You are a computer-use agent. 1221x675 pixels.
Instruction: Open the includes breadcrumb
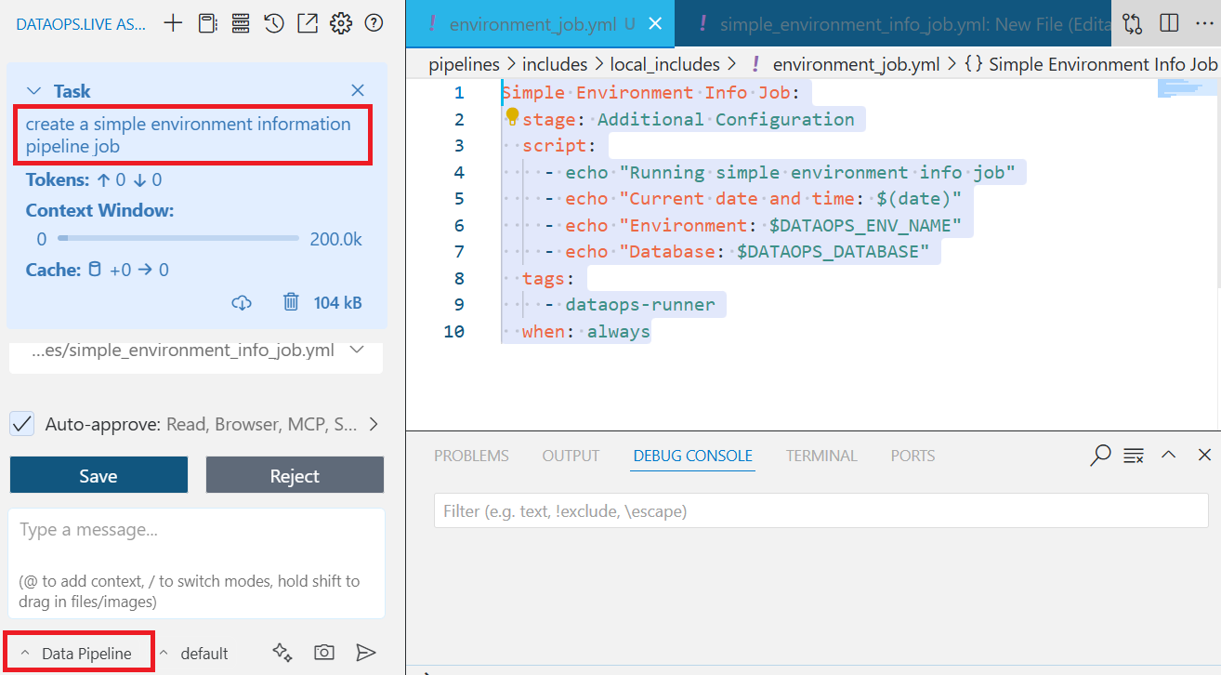pyautogui.click(x=555, y=64)
